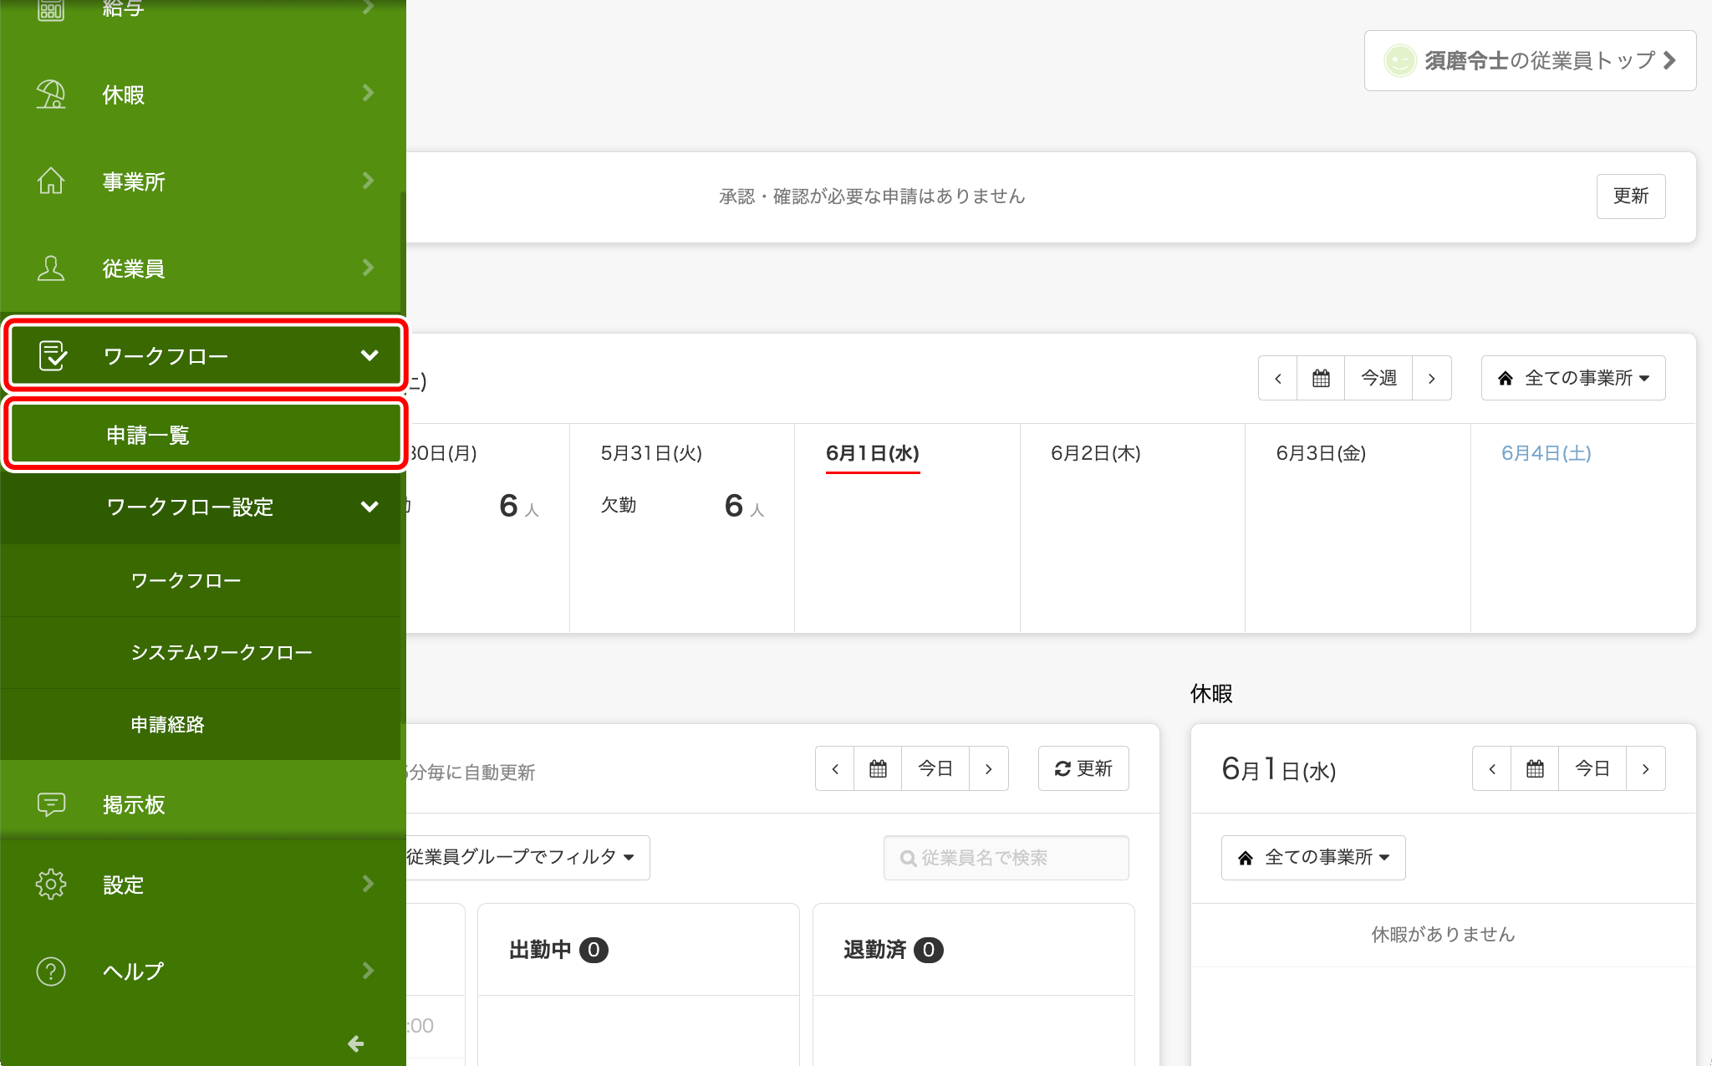Click the 掲示板 speech bubble icon
The image size is (1712, 1066).
(x=51, y=804)
